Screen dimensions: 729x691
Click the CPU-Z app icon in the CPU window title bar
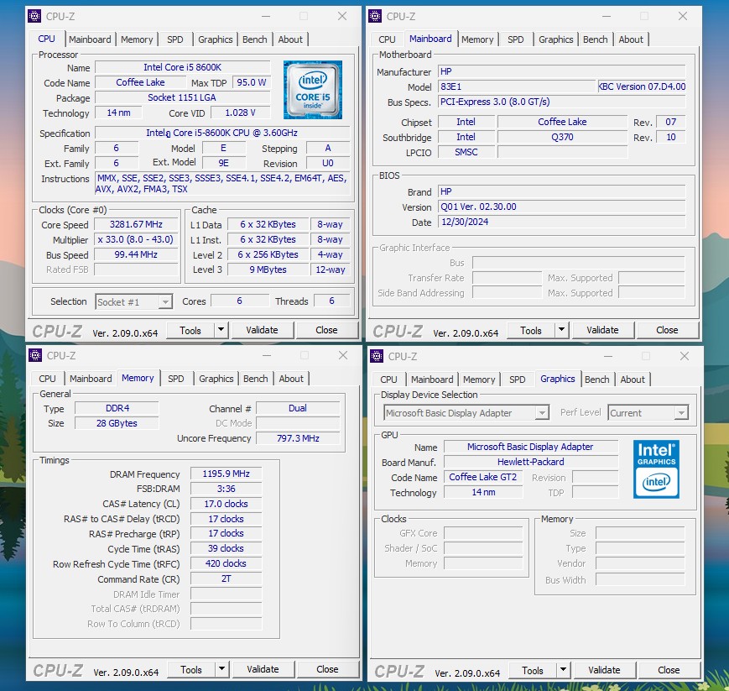click(x=34, y=16)
